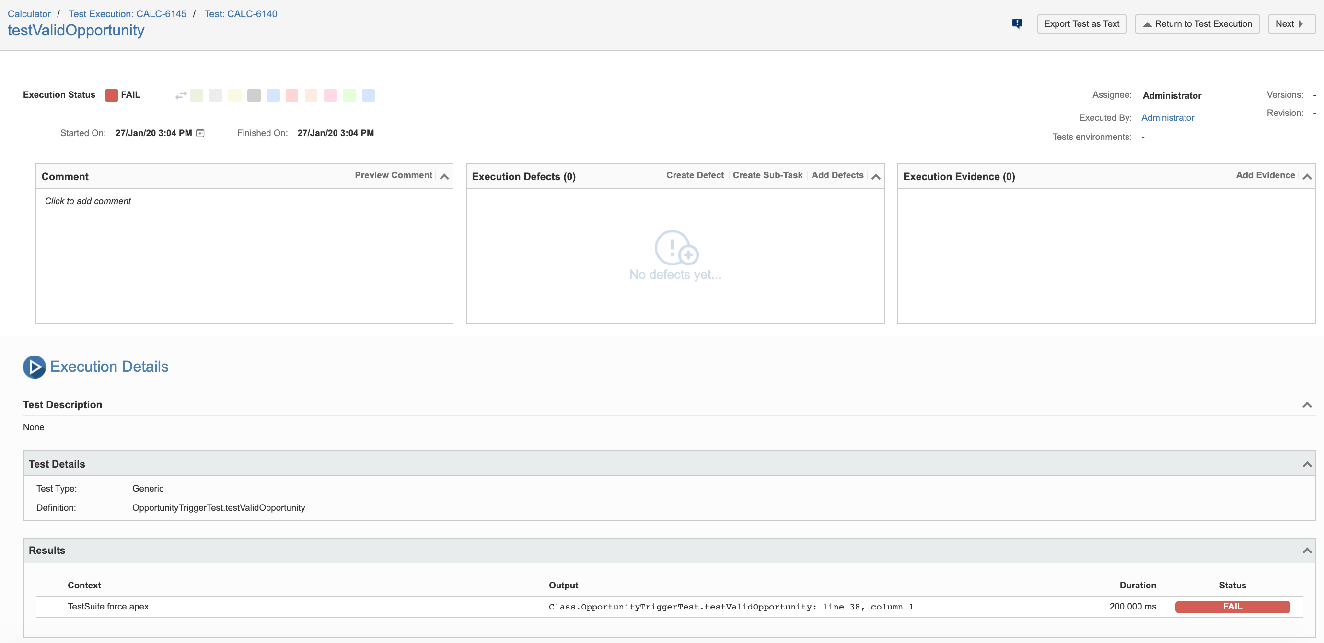
Task: Click the Execution Details play icon
Action: pyautogui.click(x=35, y=367)
